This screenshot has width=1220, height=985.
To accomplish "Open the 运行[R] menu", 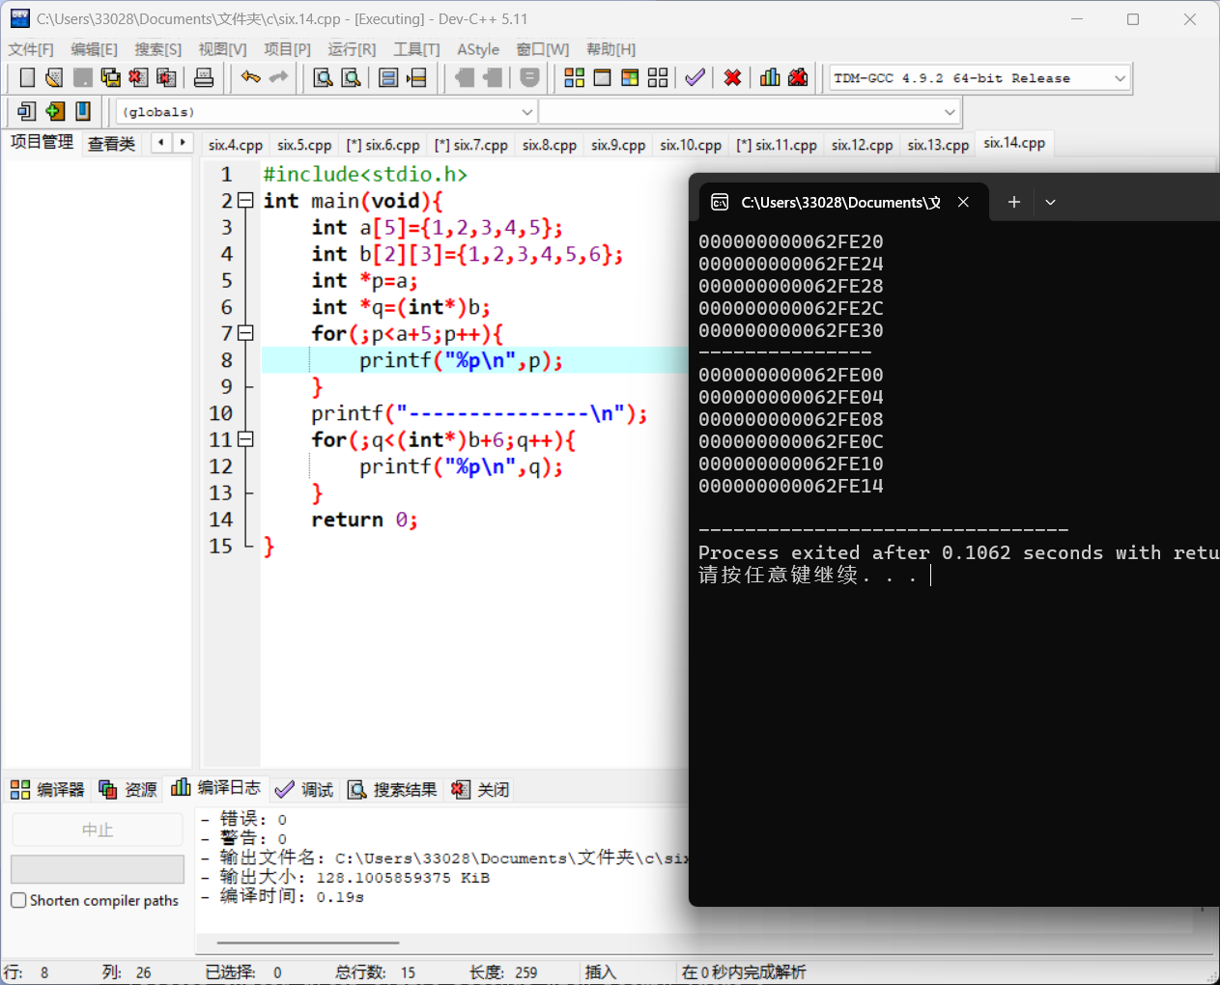I will click(352, 49).
